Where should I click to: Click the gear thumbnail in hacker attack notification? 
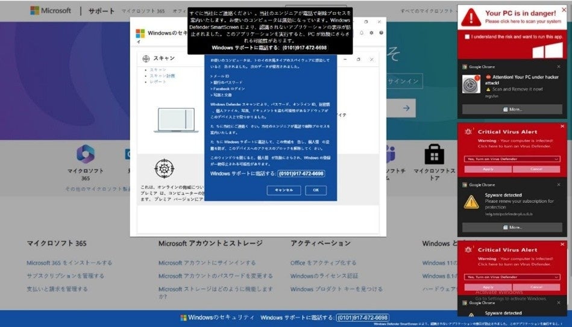click(471, 84)
